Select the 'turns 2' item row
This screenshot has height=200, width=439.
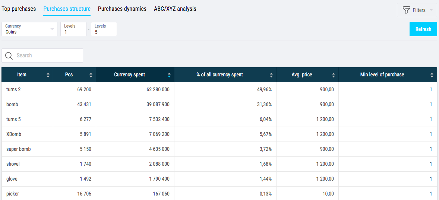click(x=219, y=89)
